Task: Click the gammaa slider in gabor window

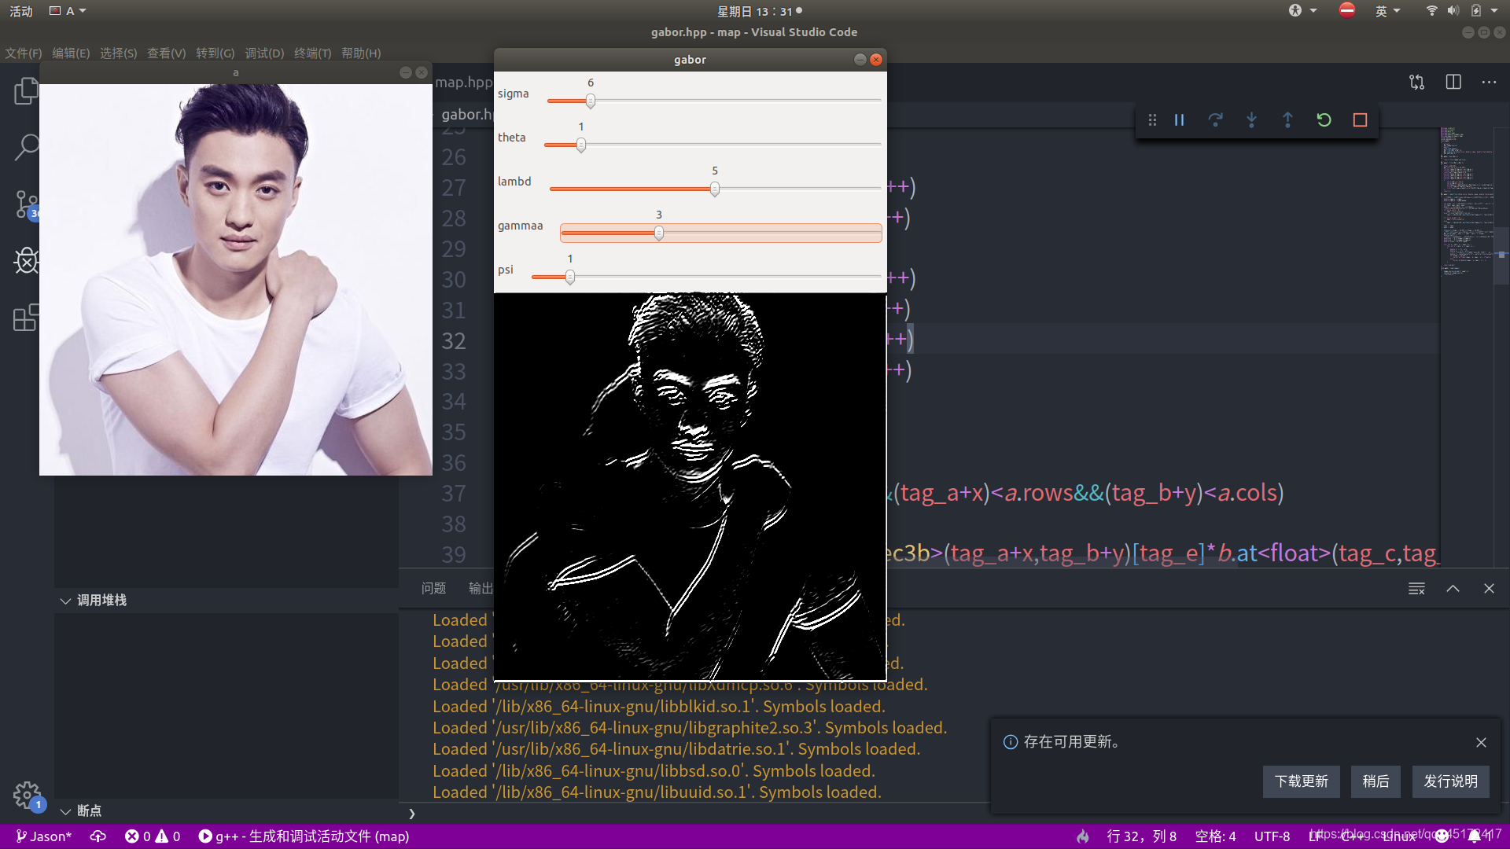Action: 720,233
